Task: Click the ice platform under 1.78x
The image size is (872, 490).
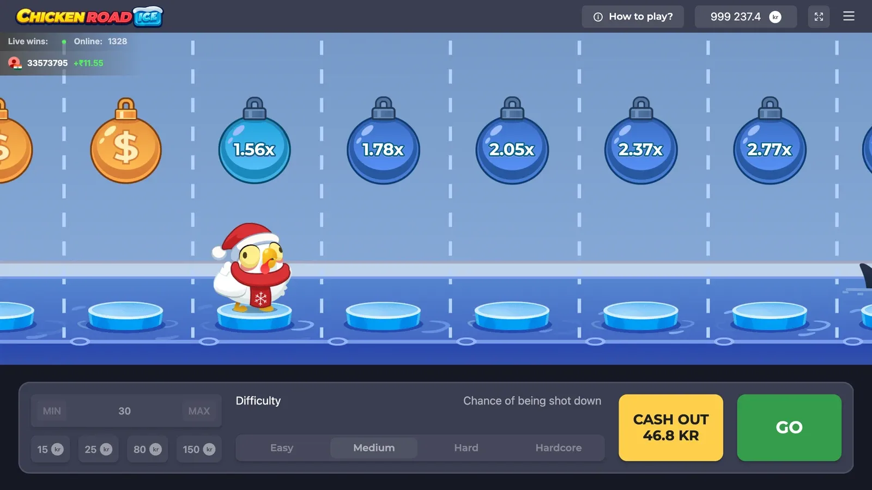Action: [x=383, y=316]
